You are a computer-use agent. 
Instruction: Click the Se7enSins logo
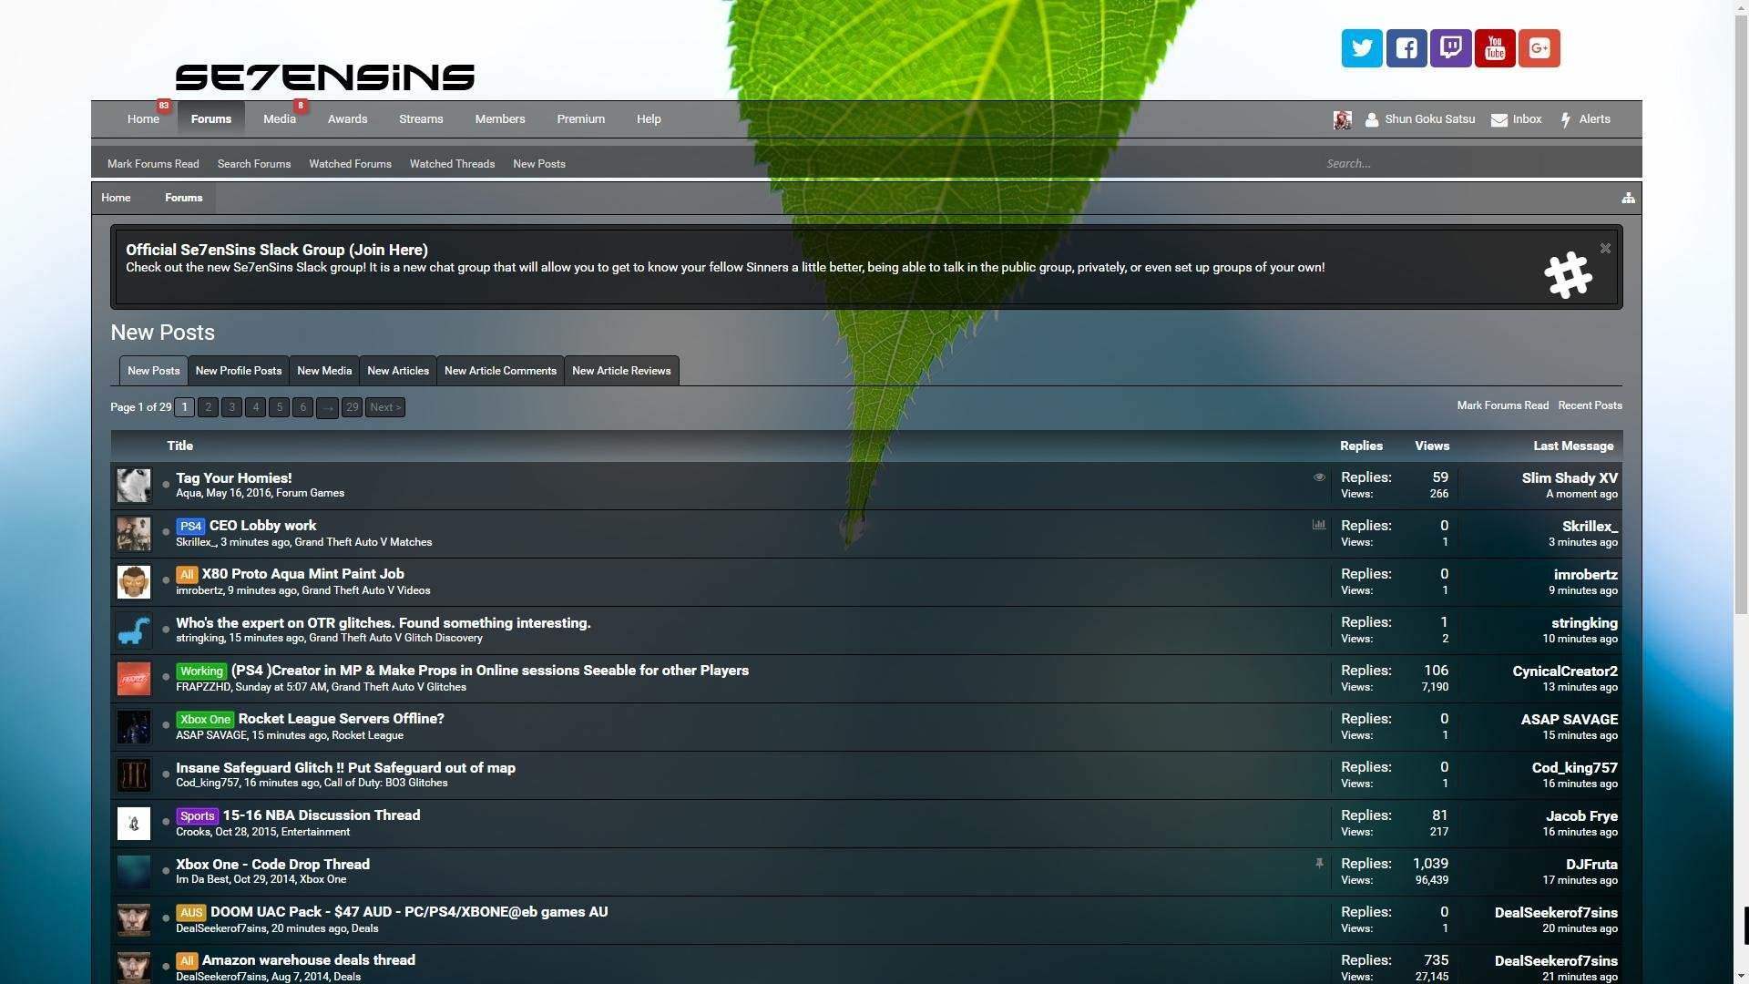(325, 77)
